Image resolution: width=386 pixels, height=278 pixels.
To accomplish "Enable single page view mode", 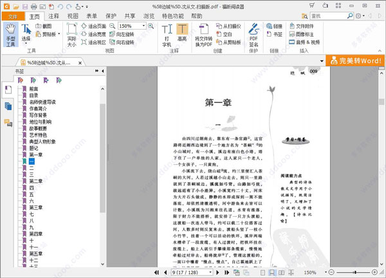I will 262,272.
